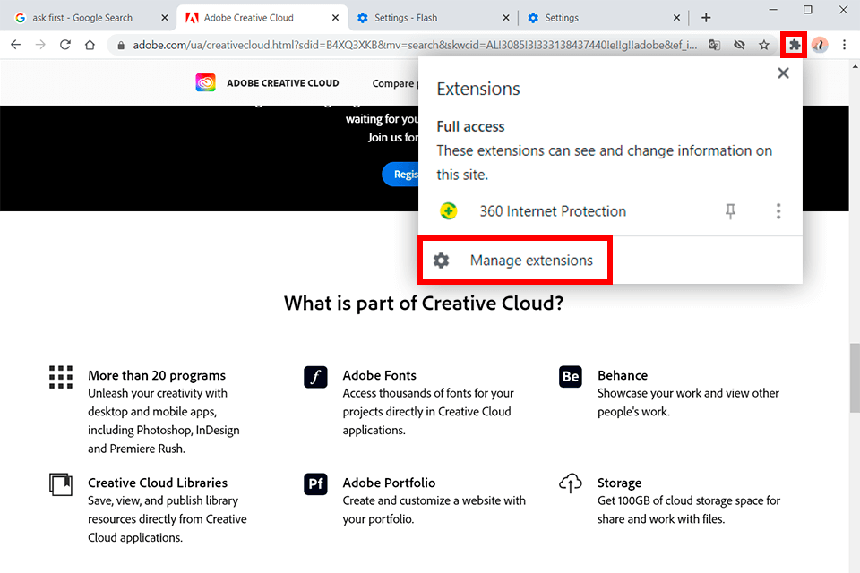The image size is (860, 573).
Task: Close the ask first Google Search tab
Action: pyautogui.click(x=165, y=18)
